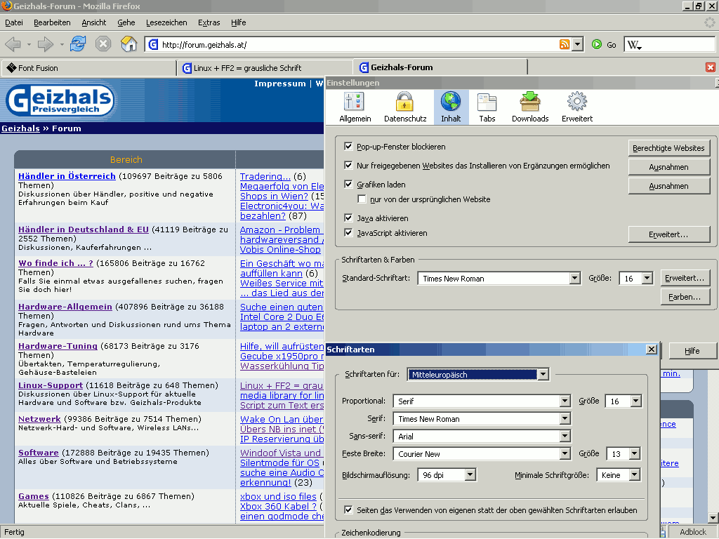Screen dimensions: 719x539
Task: Open the Standard-Schriftart dropdown
Action: (499, 278)
